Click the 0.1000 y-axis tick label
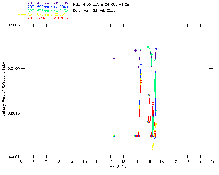 13,25
